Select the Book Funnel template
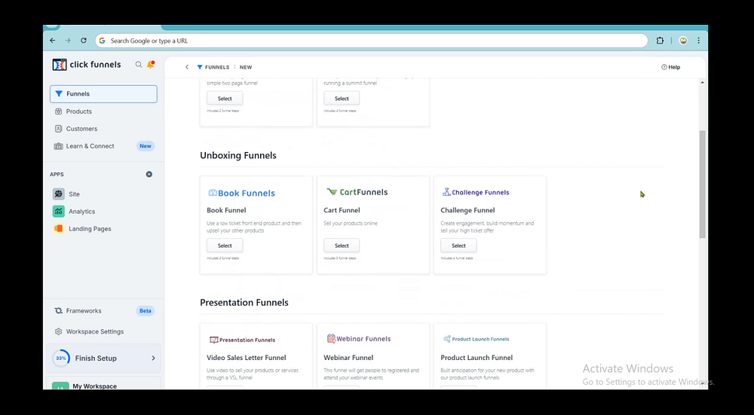 click(x=225, y=246)
